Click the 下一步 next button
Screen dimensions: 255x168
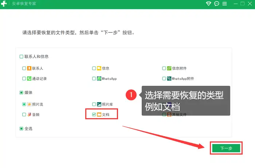coord(226,148)
